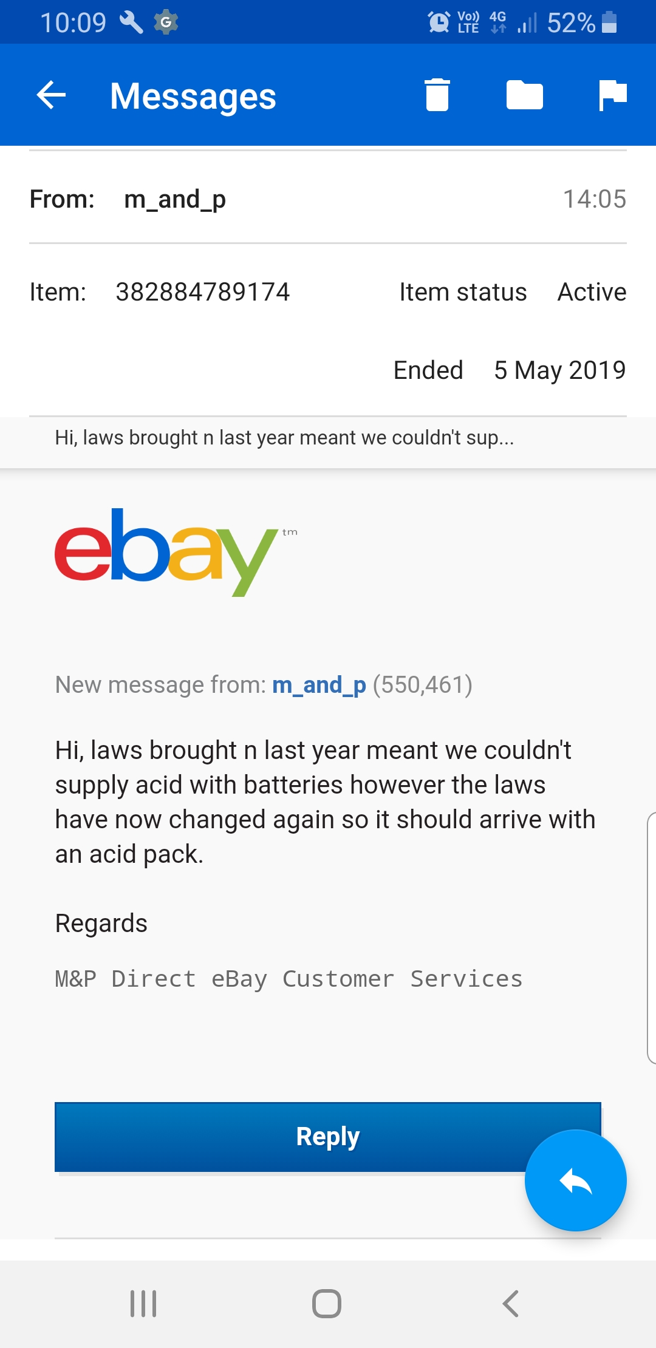The width and height of the screenshot is (656, 1348).
Task: Tap the wrench icon in status bar
Action: tap(131, 22)
